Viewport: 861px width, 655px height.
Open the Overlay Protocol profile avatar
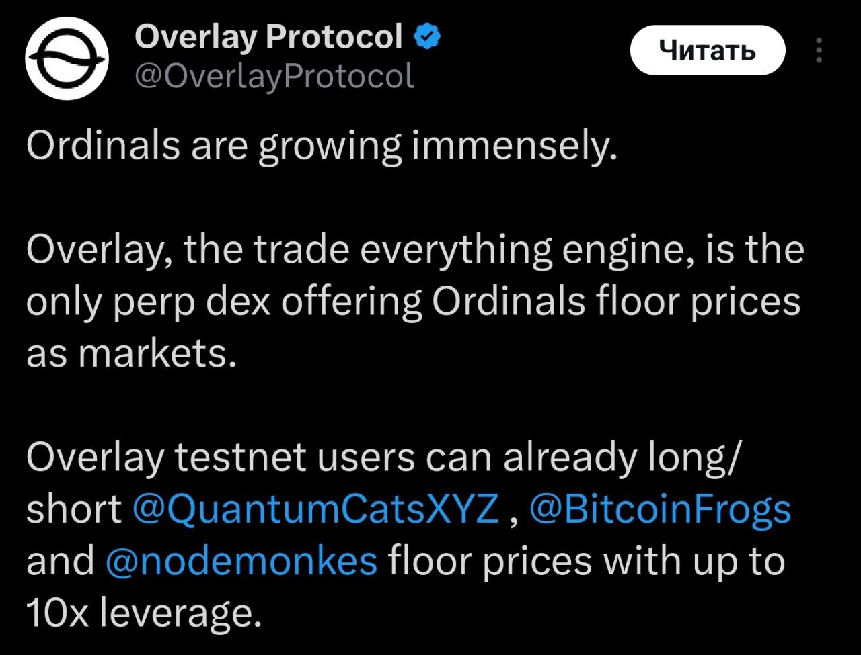pos(67,58)
